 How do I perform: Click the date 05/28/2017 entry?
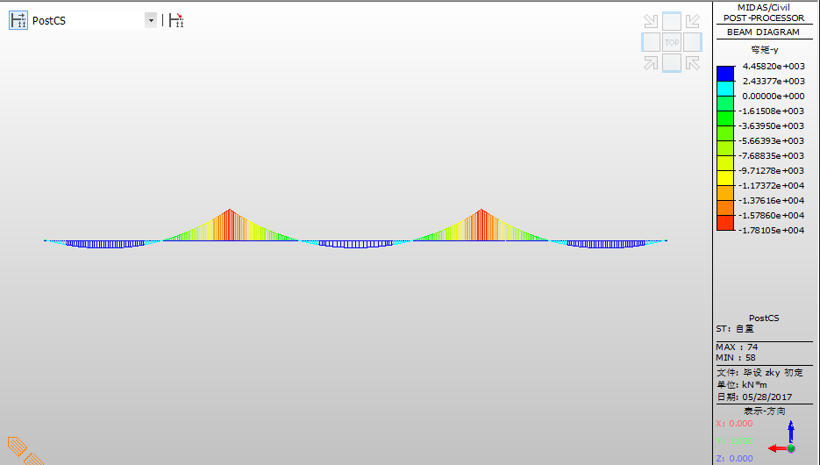click(754, 397)
